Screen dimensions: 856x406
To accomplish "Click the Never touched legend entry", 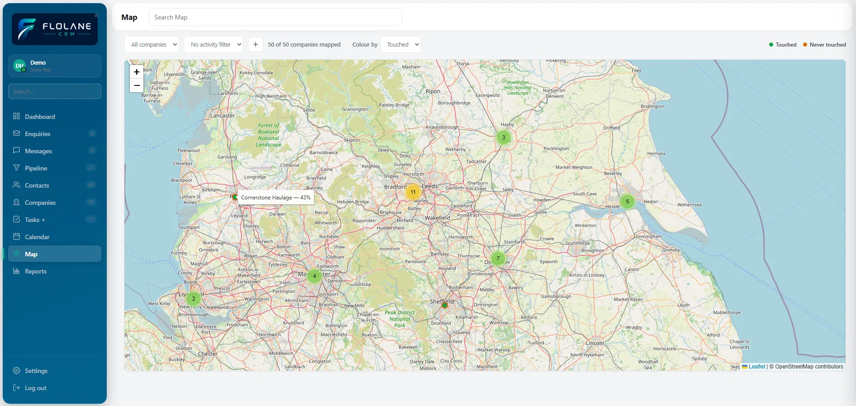I will (824, 45).
